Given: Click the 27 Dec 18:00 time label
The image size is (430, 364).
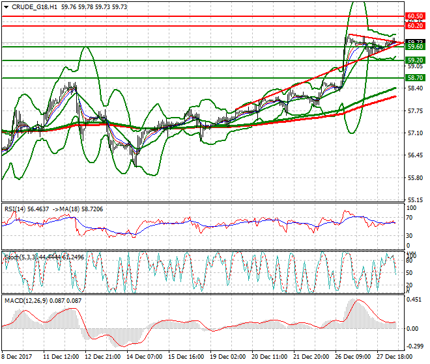Looking at the screenshot, I should [x=395, y=357].
